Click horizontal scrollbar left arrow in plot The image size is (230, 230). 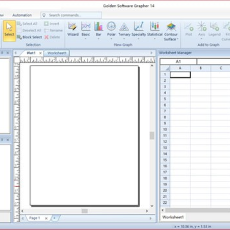(22, 211)
